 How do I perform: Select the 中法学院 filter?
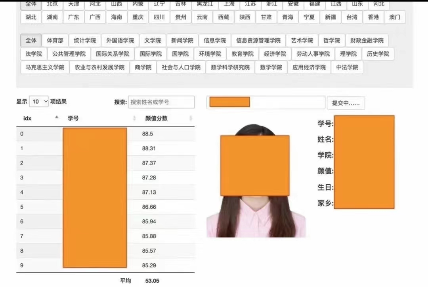point(347,67)
